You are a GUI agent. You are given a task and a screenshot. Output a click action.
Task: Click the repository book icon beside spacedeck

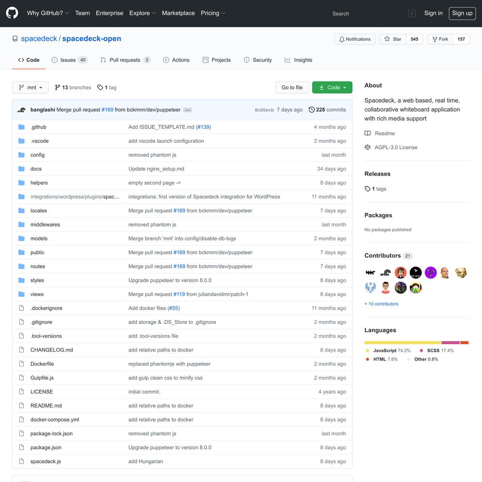(15, 39)
